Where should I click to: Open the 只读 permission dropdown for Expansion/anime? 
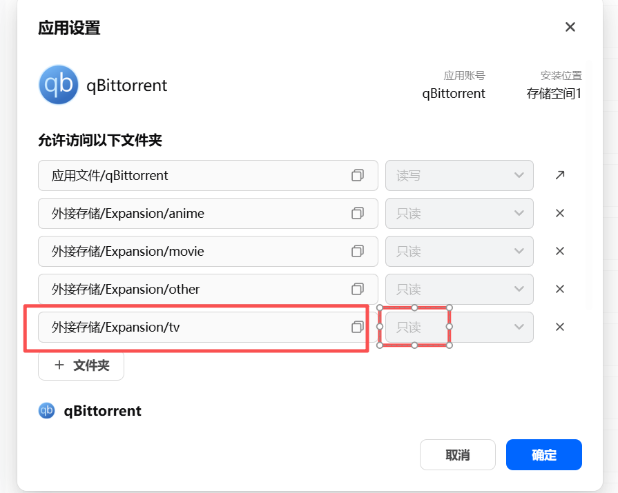tap(459, 214)
